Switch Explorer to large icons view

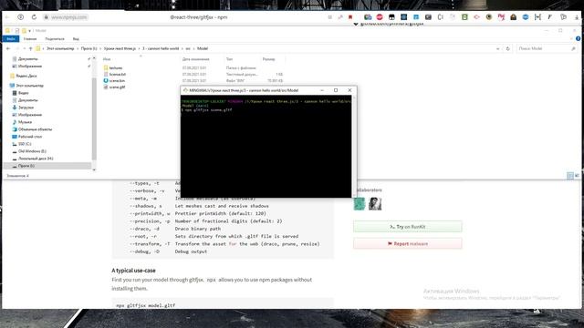[578, 175]
